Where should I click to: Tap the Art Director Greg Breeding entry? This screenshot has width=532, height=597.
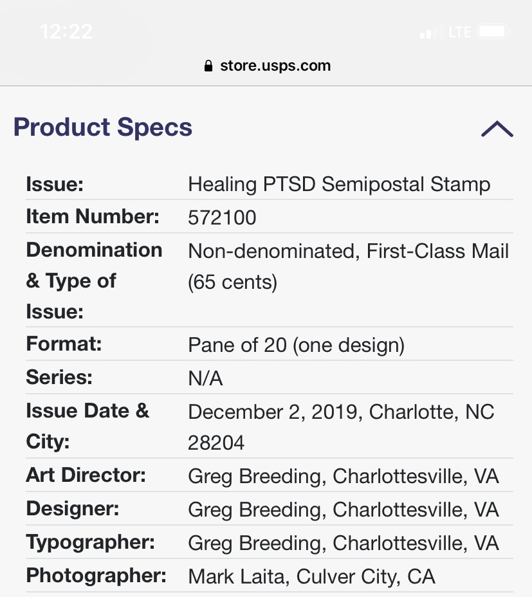tap(343, 476)
